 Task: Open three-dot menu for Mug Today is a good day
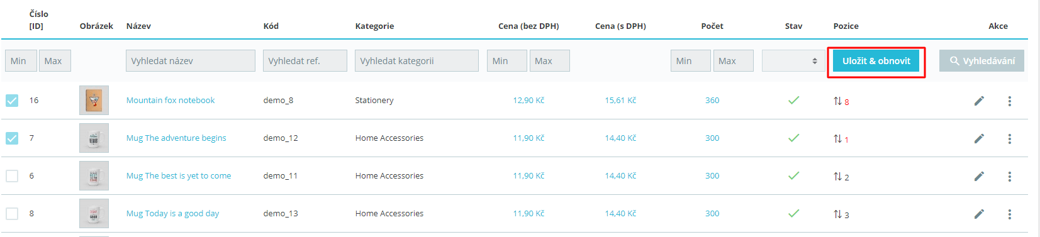(1009, 214)
